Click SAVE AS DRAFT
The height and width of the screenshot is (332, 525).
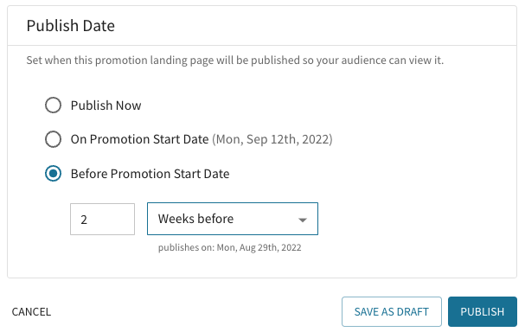point(392,311)
